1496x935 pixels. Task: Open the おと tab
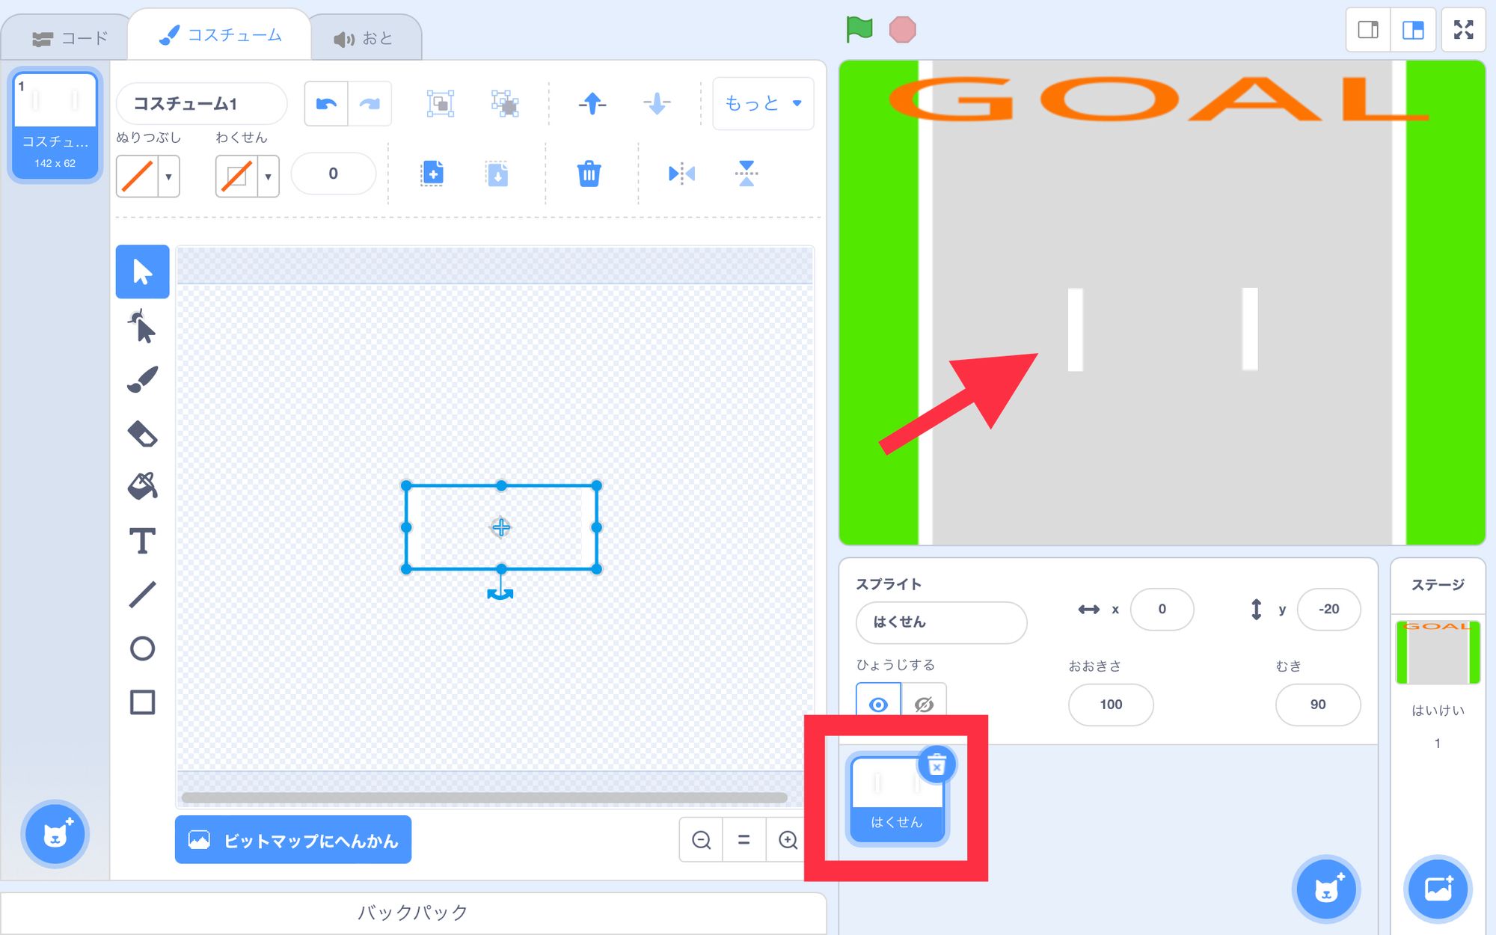(364, 38)
